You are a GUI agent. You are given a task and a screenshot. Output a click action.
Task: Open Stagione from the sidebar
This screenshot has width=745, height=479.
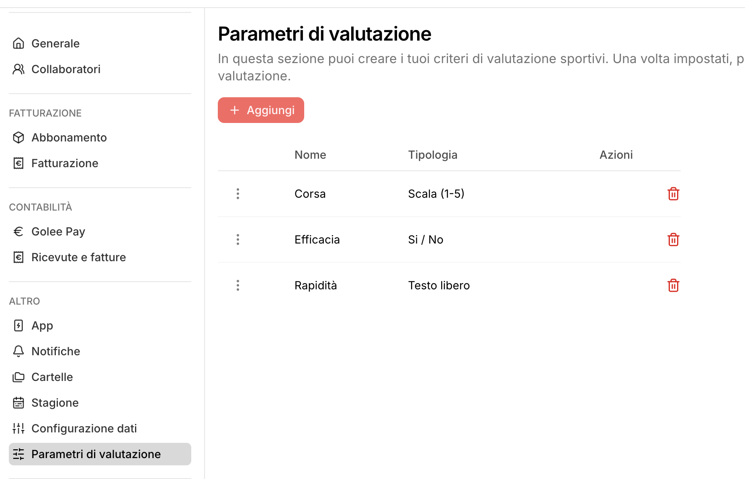tap(55, 403)
